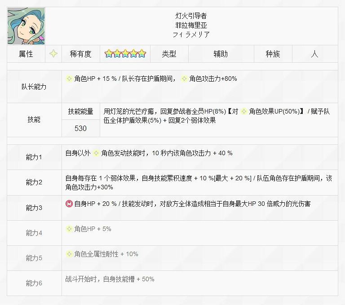Click the 能力1 row label

(x=34, y=157)
